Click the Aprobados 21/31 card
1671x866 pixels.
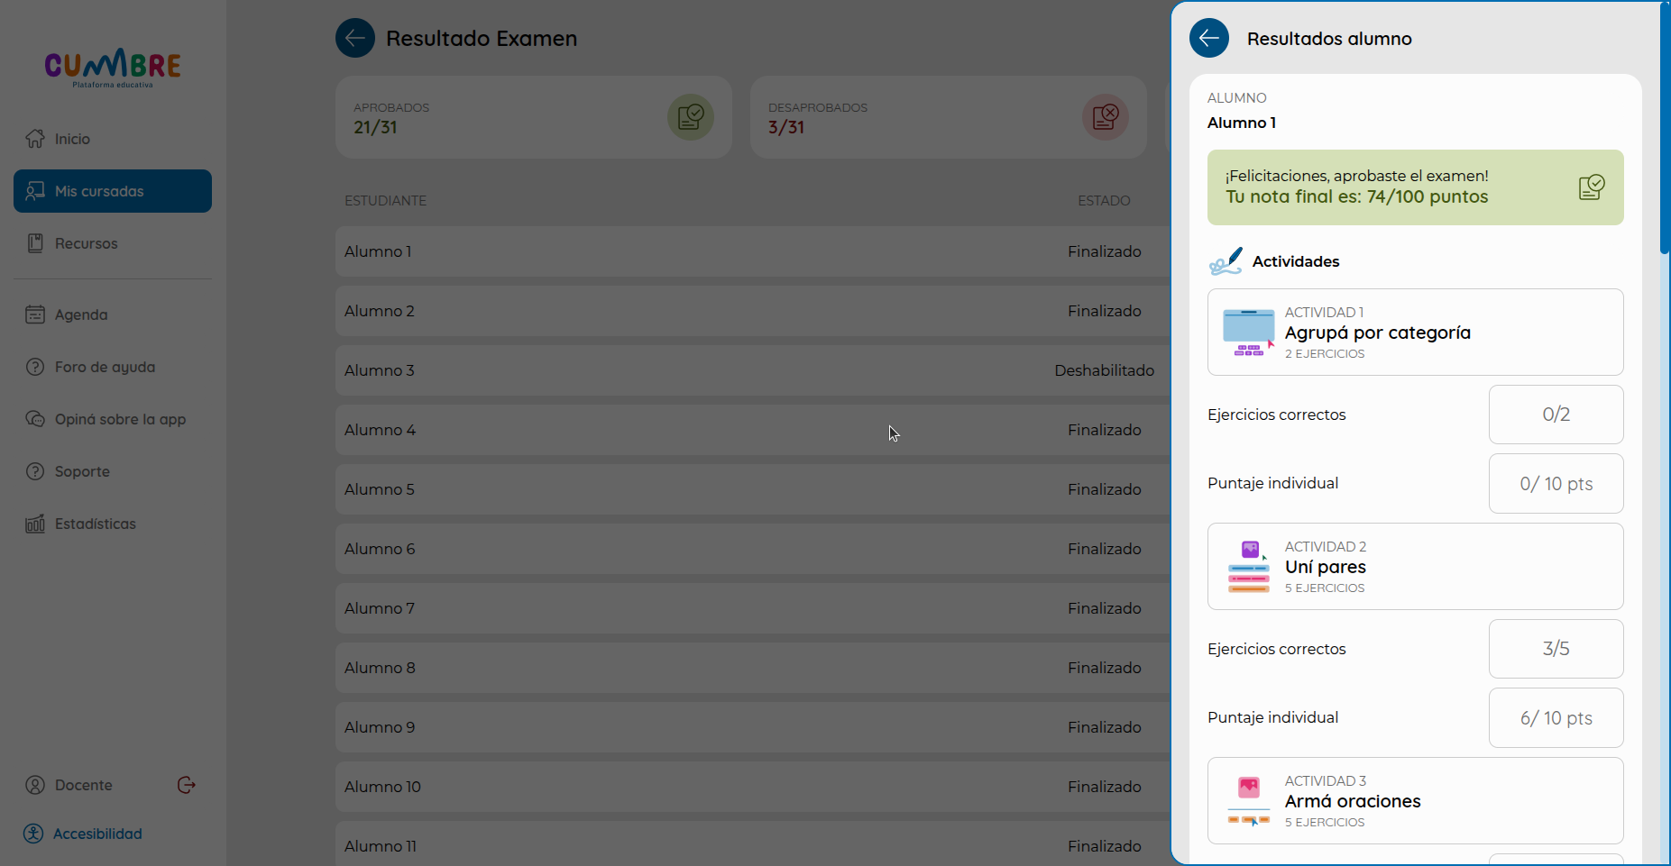(534, 117)
